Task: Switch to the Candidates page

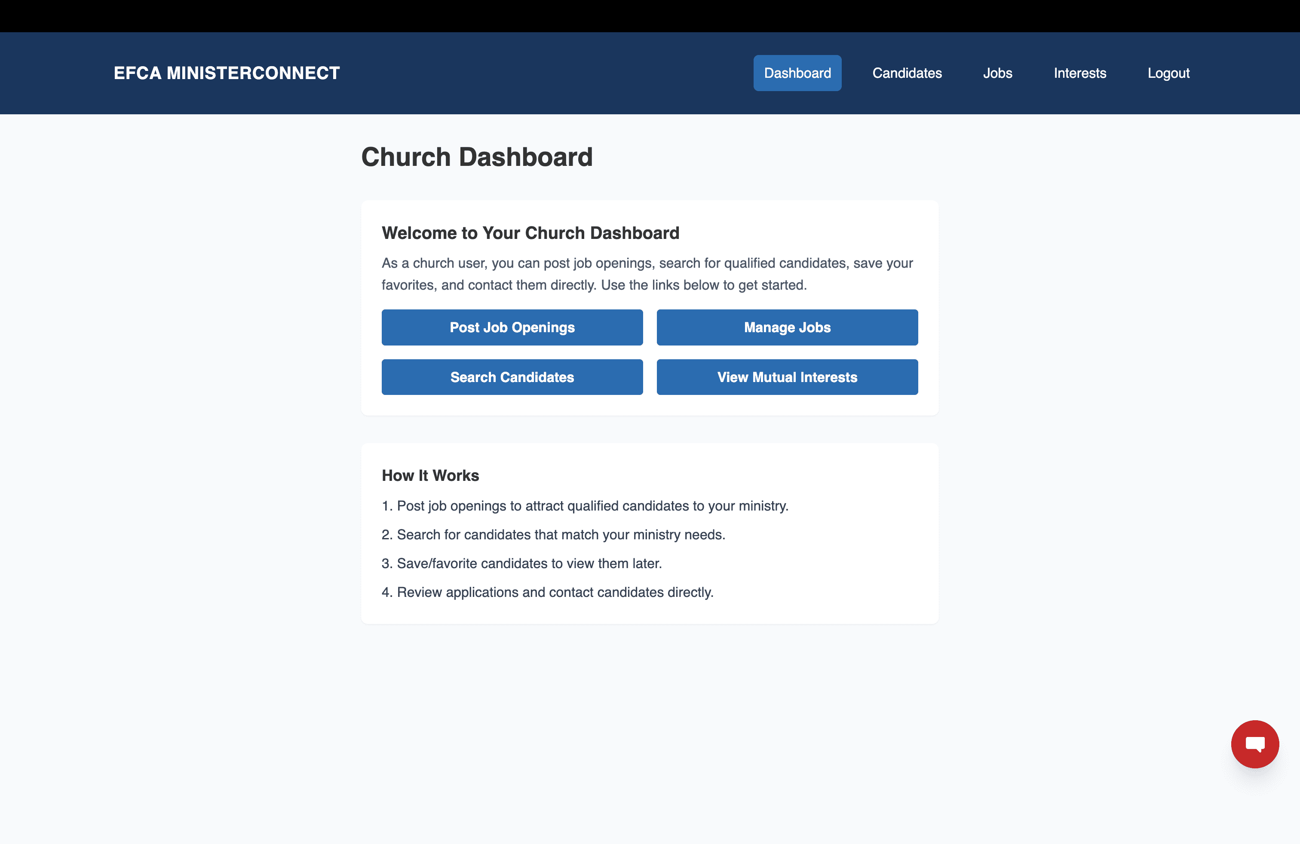Action: (907, 73)
